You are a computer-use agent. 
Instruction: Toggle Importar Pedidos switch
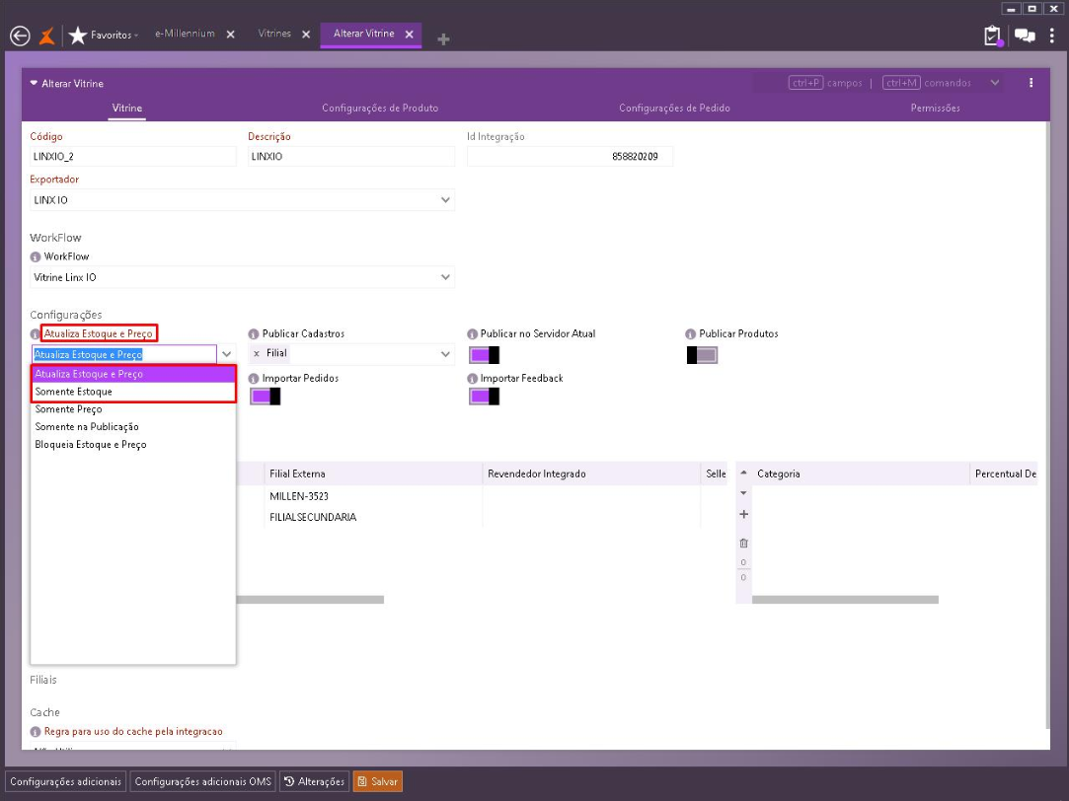[266, 397]
